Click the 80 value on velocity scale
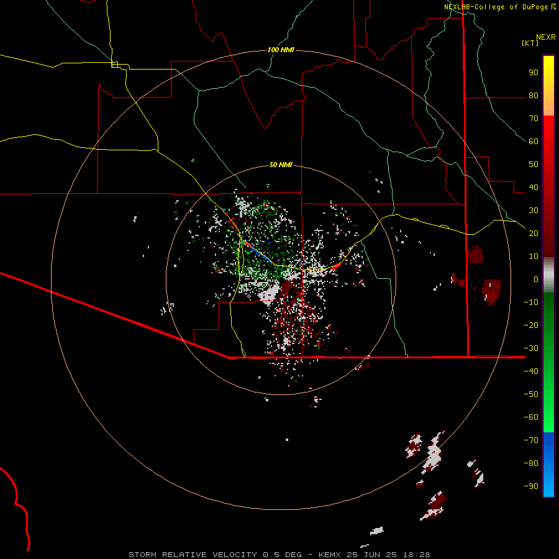 (x=534, y=96)
